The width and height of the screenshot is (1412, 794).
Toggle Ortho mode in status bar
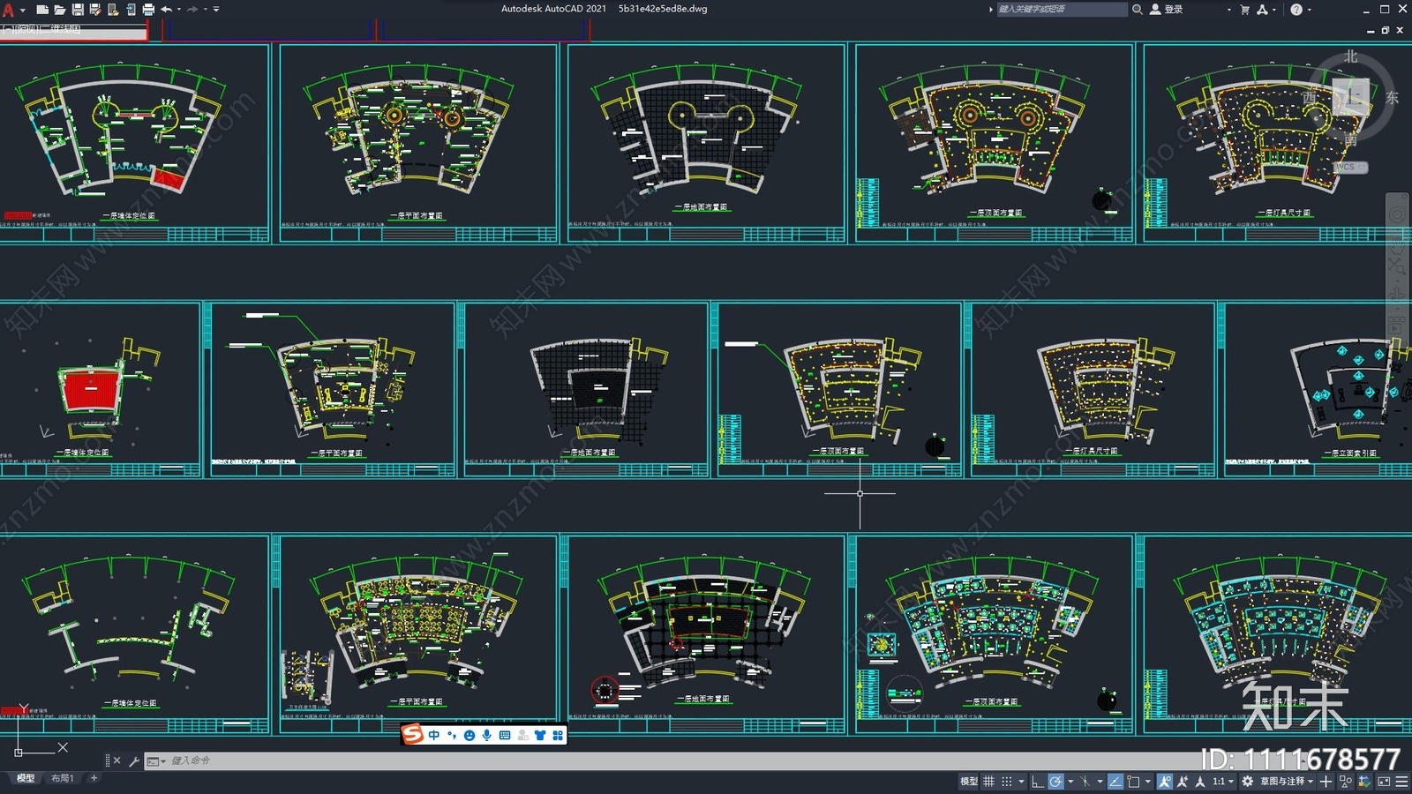coord(1038,781)
